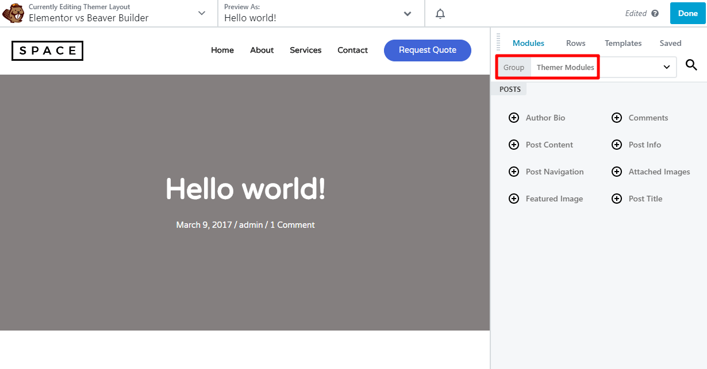This screenshot has width=707, height=369.
Task: Click the admin author link
Action: (x=251, y=225)
